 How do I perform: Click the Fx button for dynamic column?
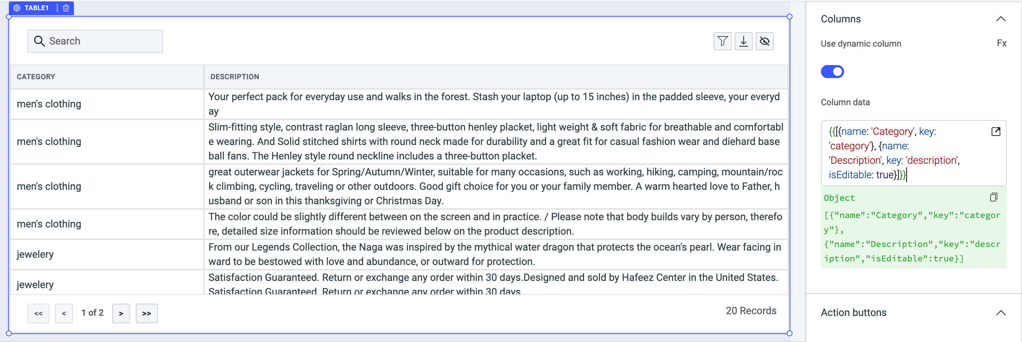click(x=1001, y=43)
